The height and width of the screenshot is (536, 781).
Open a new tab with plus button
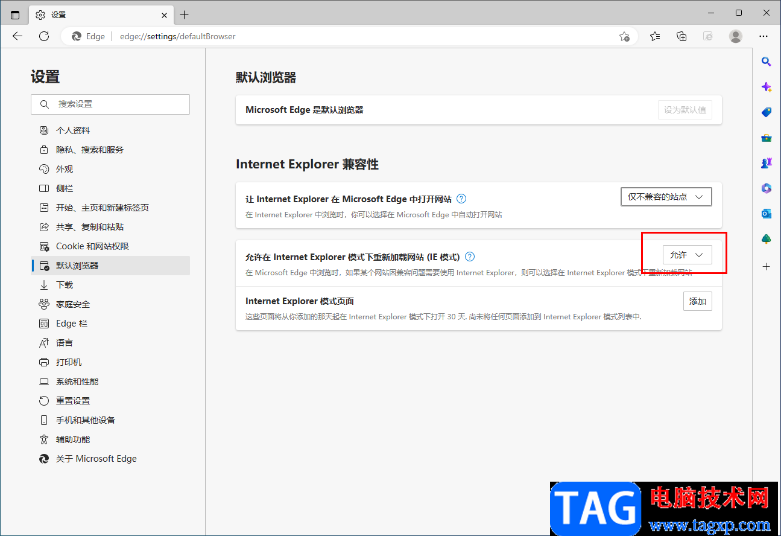pyautogui.click(x=185, y=14)
